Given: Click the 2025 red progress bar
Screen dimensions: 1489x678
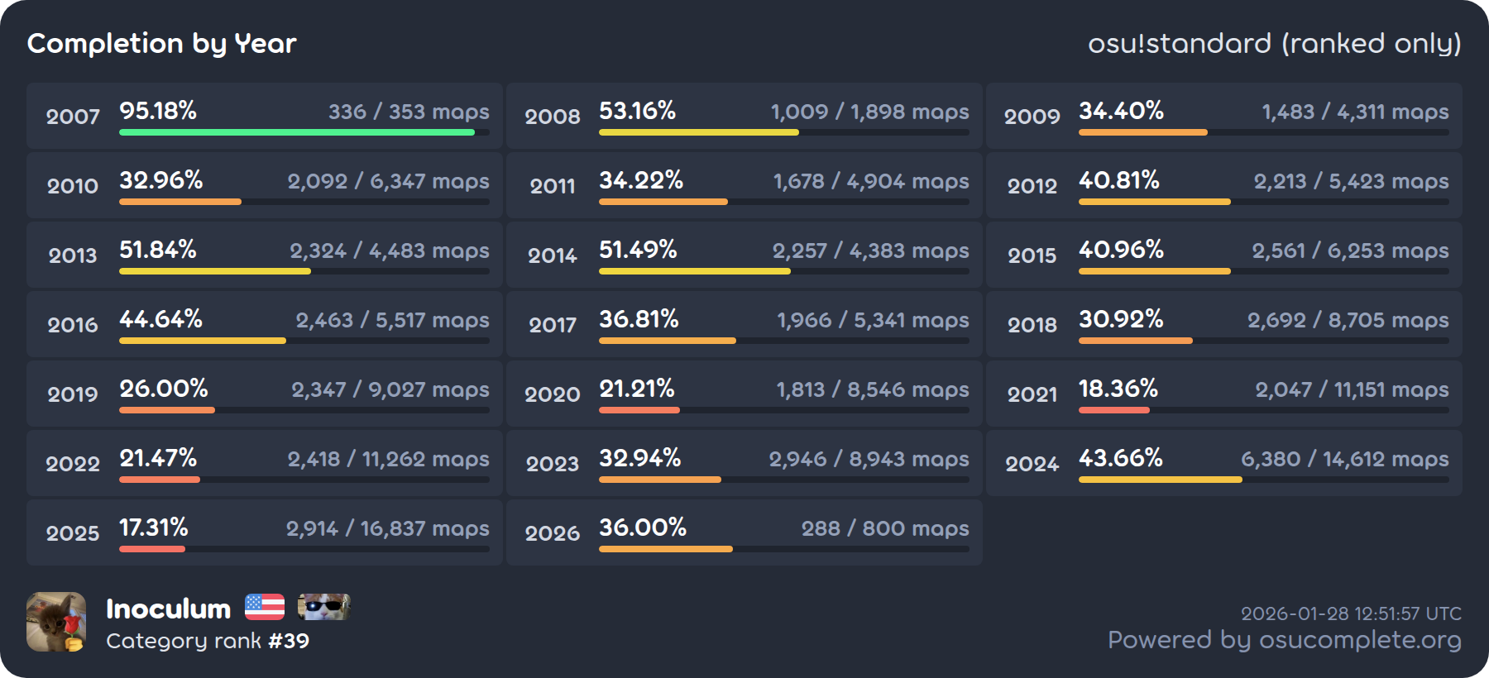Looking at the screenshot, I should [x=152, y=549].
